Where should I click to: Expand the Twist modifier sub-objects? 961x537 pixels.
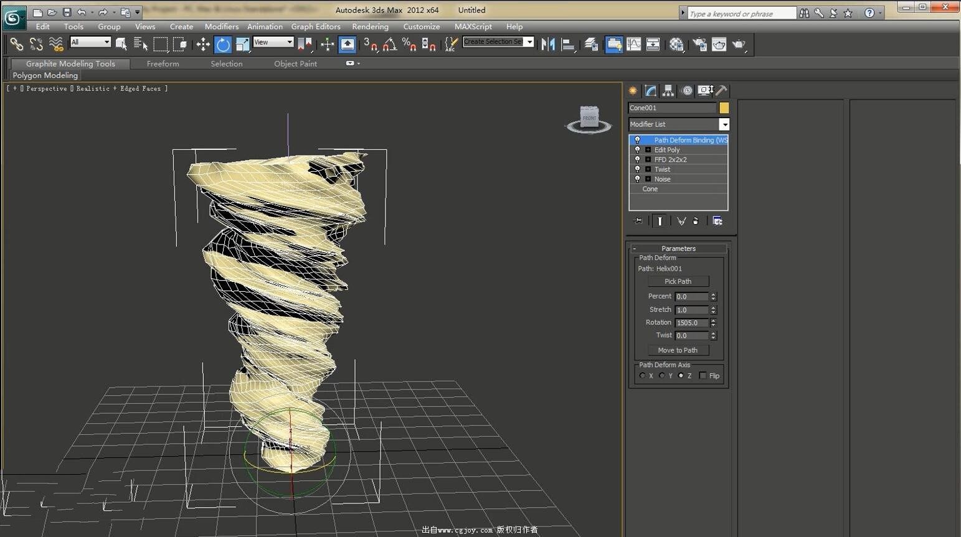(648, 169)
